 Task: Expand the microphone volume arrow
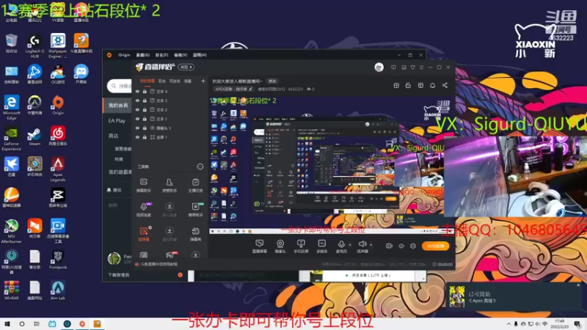[x=350, y=245]
